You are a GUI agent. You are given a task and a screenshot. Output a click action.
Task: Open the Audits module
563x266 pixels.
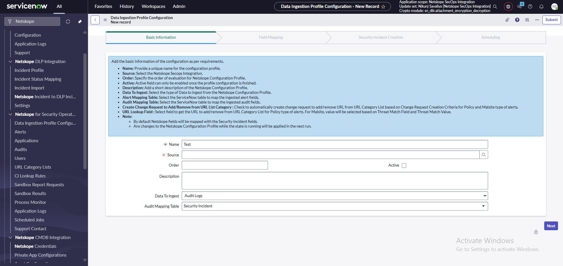pyautogui.click(x=21, y=150)
